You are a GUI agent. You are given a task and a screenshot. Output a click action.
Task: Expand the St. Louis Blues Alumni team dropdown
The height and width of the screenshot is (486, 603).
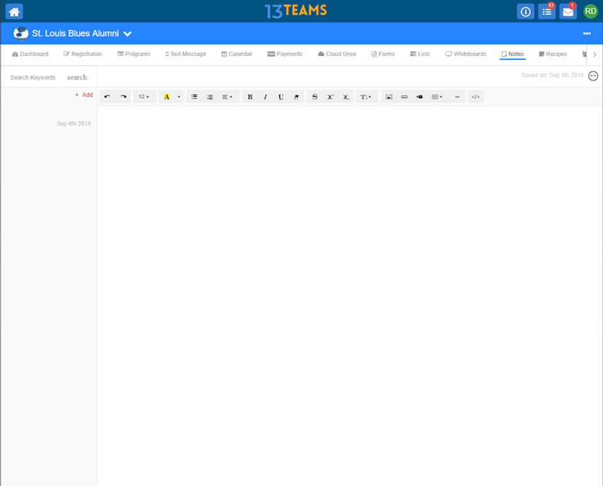point(128,34)
